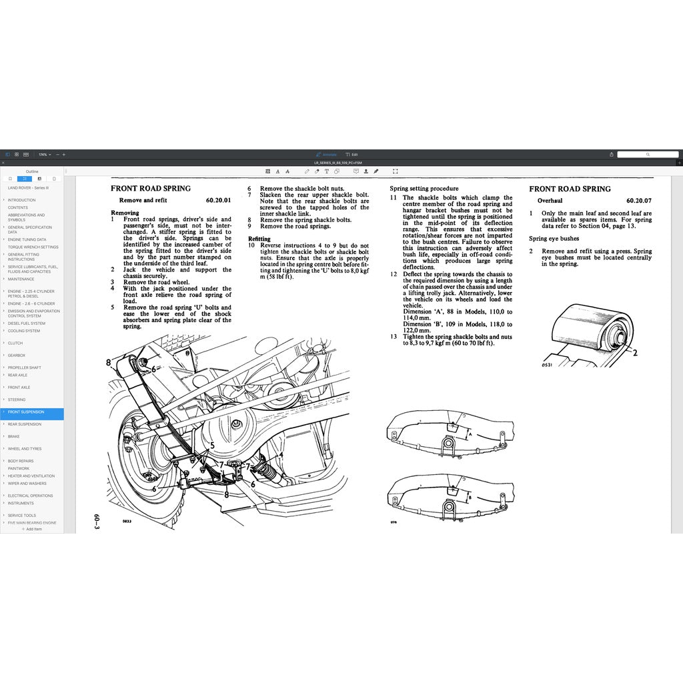Switch to the bookmarks panel tab
This screenshot has width=683, height=683.
click(10, 179)
